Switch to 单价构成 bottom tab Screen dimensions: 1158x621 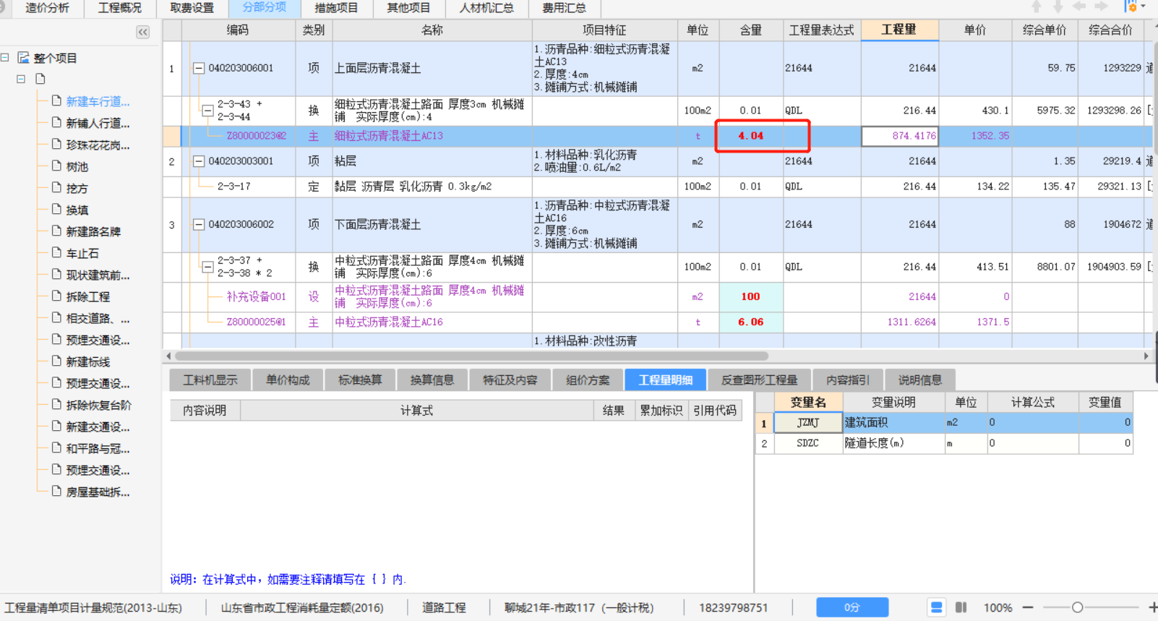(287, 380)
